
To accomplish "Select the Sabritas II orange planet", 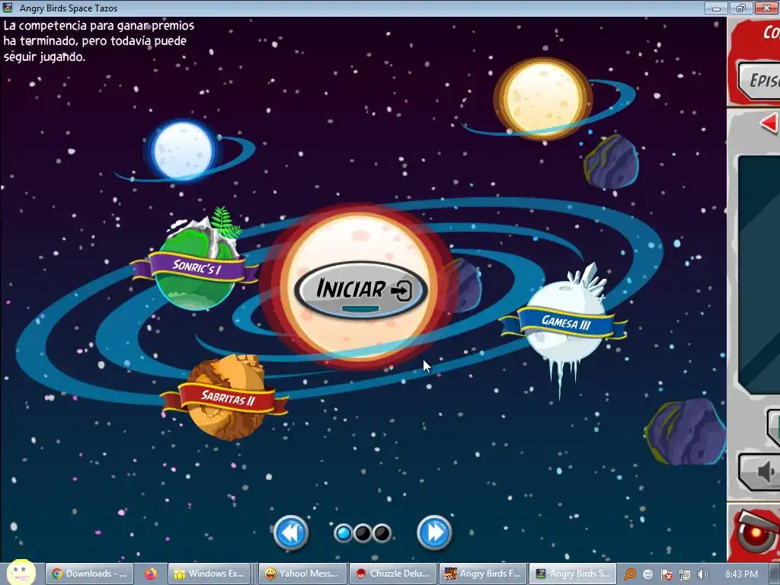I will (225, 398).
